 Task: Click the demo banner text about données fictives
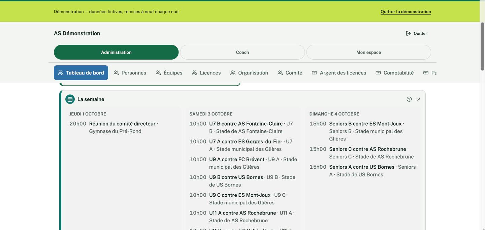(116, 11)
